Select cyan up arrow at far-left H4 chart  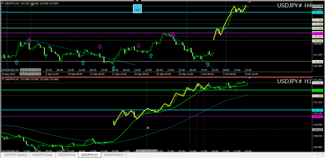click(x=17, y=62)
